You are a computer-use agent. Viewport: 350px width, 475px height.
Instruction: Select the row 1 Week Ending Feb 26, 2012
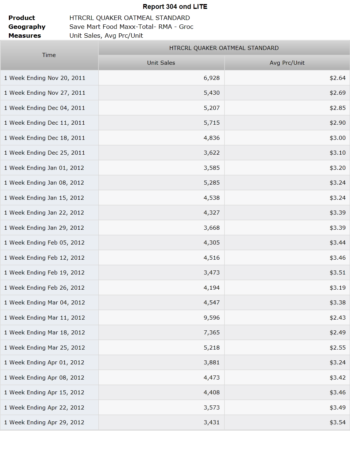pyautogui.click(x=175, y=288)
